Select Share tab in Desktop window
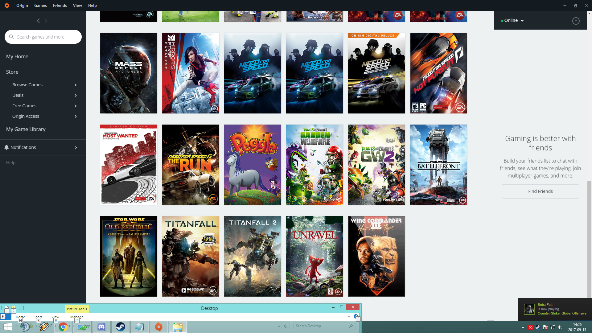The width and height of the screenshot is (592, 333). [x=38, y=317]
